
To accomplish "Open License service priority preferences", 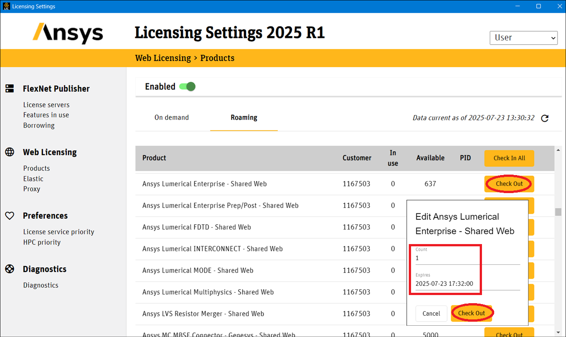I will pyautogui.click(x=59, y=232).
